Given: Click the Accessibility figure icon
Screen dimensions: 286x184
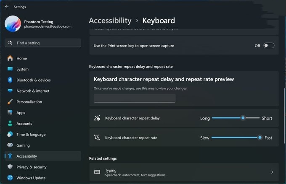Looking at the screenshot, I should click(10, 156).
